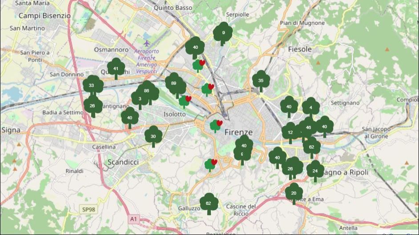Click the airport plane icon on the map
The height and width of the screenshot is (235, 419).
147,44
